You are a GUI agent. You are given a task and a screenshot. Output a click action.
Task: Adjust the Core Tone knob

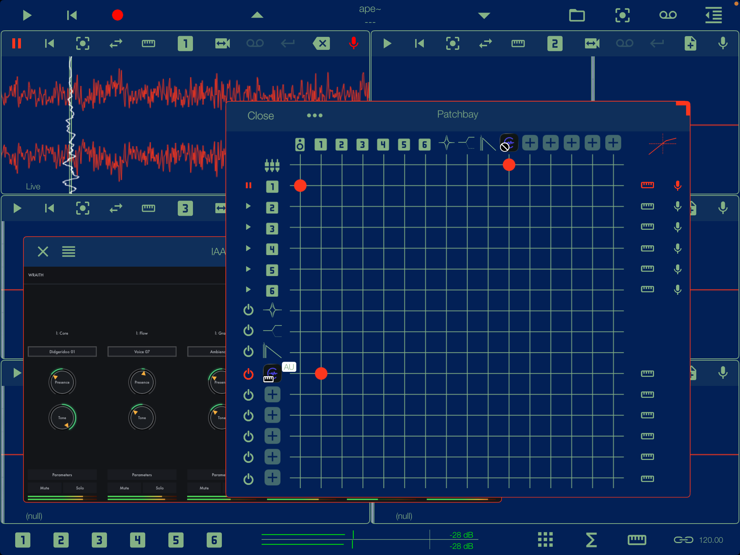pos(62,418)
